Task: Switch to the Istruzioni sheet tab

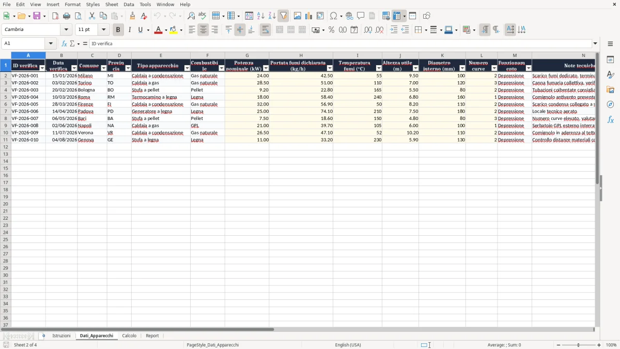Action: 61,336
